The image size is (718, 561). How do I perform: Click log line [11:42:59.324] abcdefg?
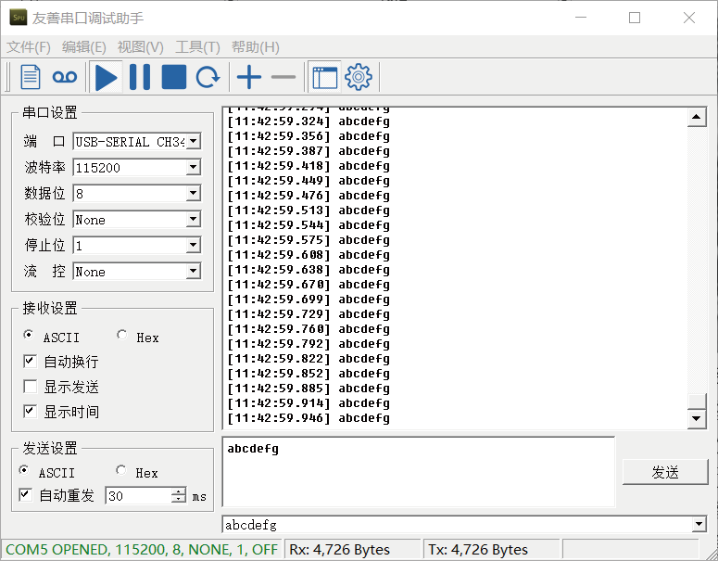point(309,121)
